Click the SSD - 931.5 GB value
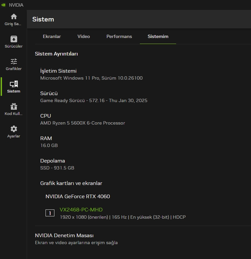The width and height of the screenshot is (251, 259). 57,168
